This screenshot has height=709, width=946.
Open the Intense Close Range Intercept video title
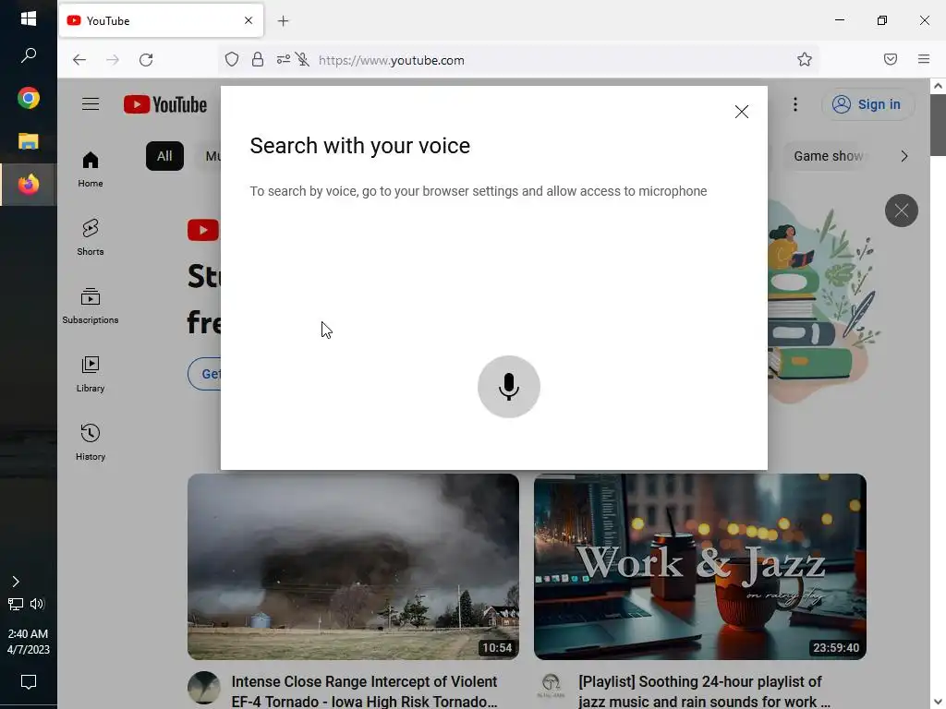click(x=364, y=691)
